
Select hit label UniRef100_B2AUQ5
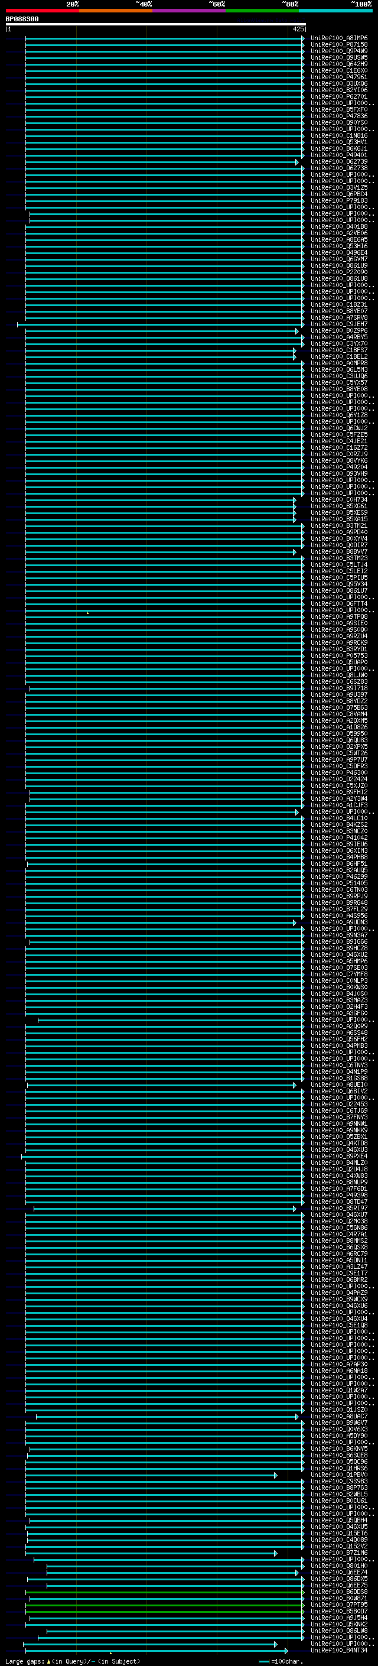pos(338,870)
